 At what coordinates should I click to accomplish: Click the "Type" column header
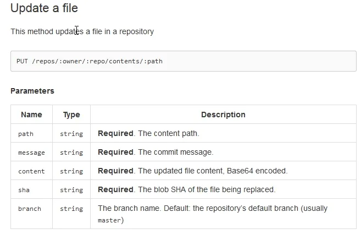click(x=71, y=115)
